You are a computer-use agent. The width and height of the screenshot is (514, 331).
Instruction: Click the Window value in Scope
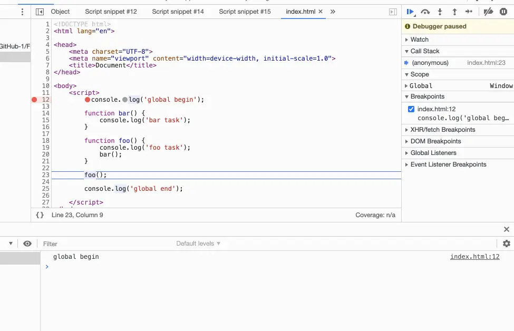click(x=501, y=86)
